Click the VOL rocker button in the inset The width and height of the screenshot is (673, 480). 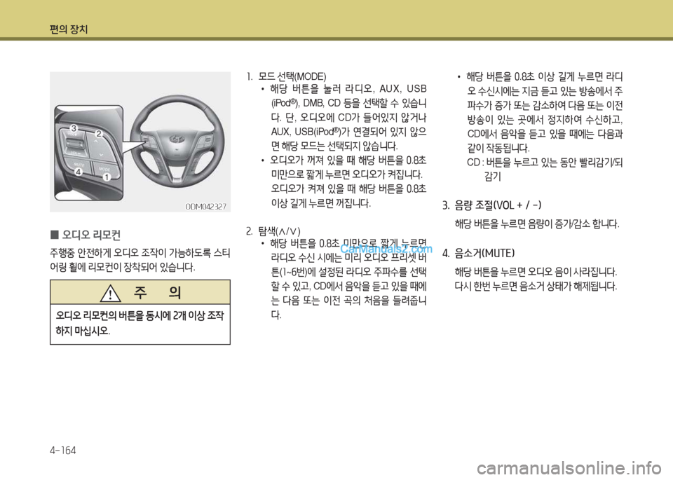pyautogui.click(x=74, y=143)
